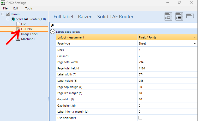Click the Unit of measurement row label

[71, 37]
